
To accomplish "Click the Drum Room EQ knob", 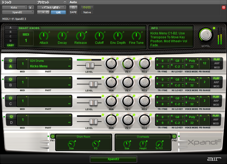I will (96, 144).
